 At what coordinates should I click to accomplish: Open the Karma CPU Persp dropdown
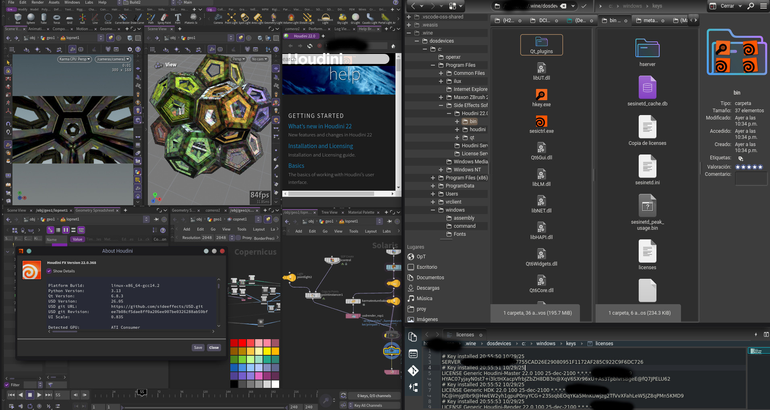coord(75,59)
